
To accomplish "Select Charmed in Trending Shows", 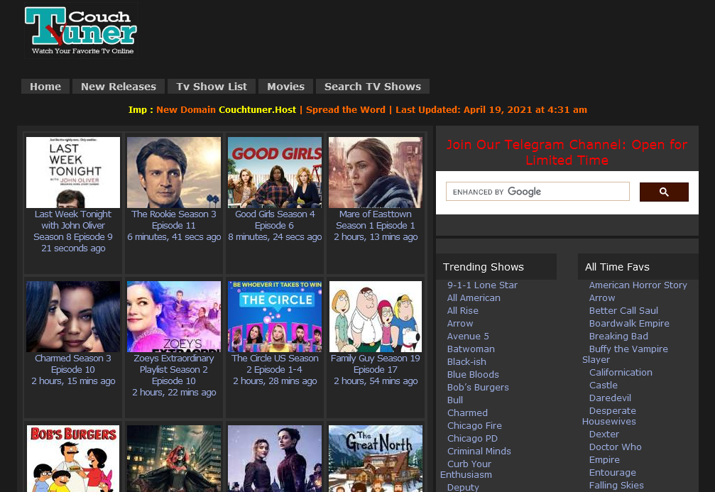I will point(467,412).
